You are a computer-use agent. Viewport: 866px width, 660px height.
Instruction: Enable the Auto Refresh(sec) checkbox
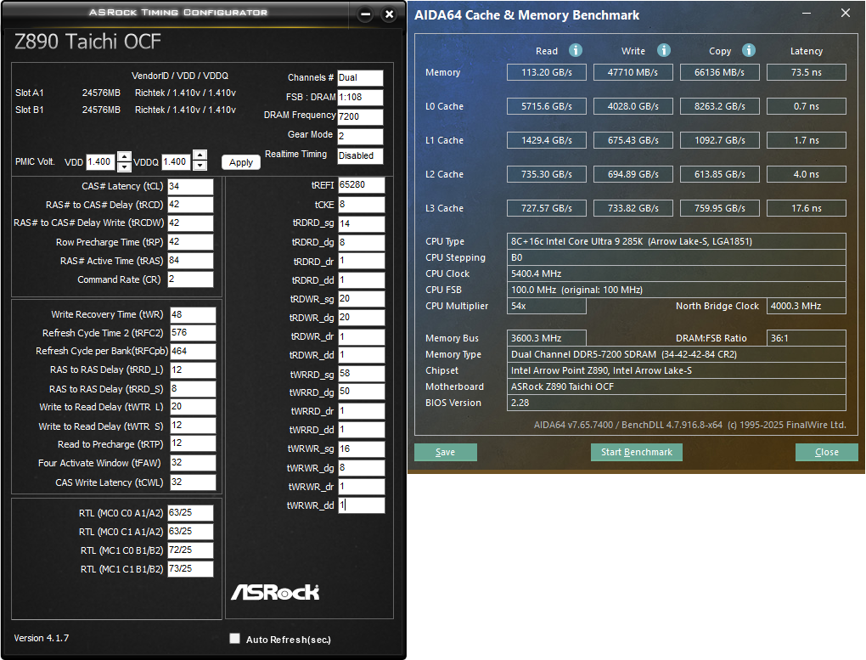click(234, 639)
